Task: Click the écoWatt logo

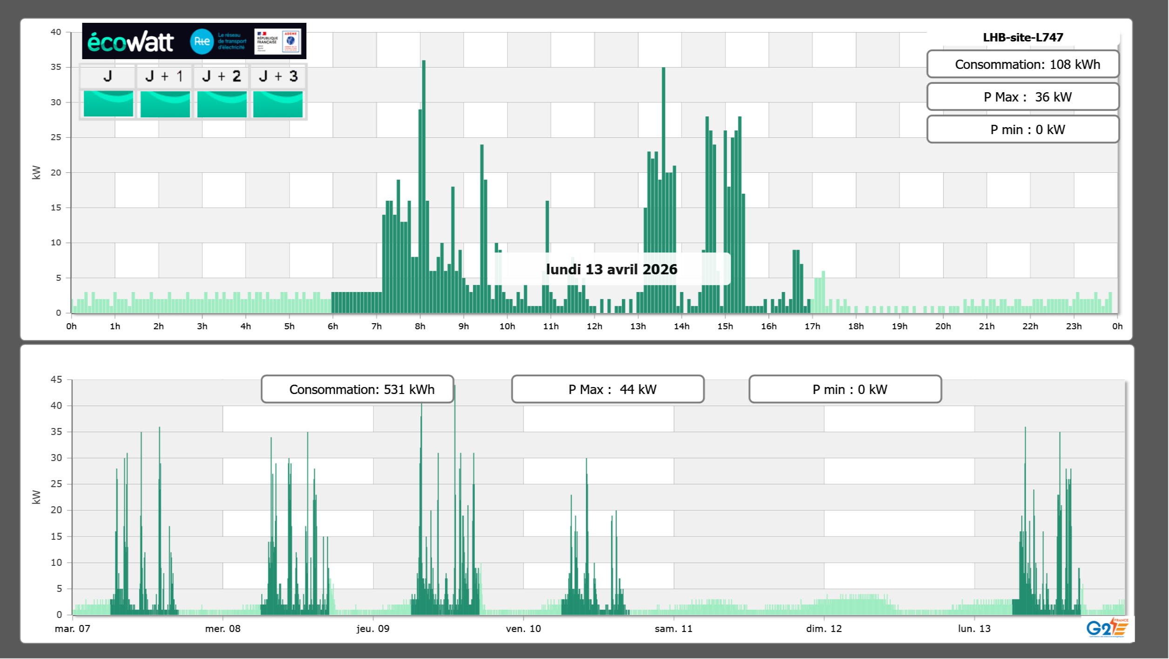Action: click(x=130, y=42)
